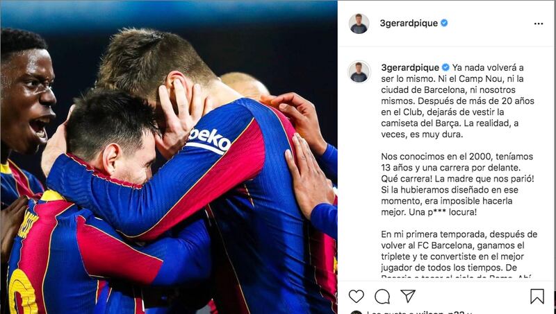Open the main post photo of celebrating players
556x314 pixels.
(x=169, y=157)
